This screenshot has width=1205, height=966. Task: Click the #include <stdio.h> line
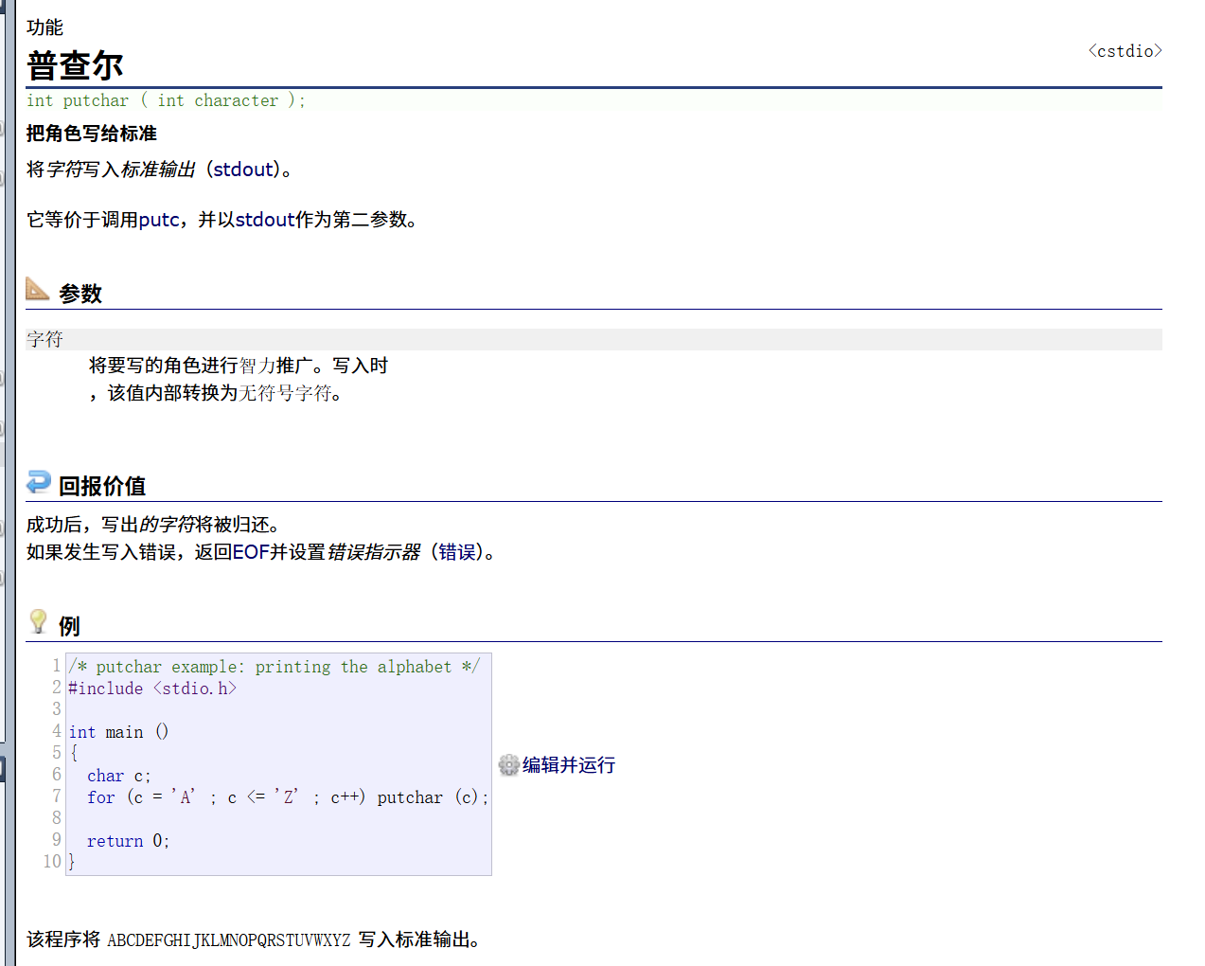coord(151,688)
